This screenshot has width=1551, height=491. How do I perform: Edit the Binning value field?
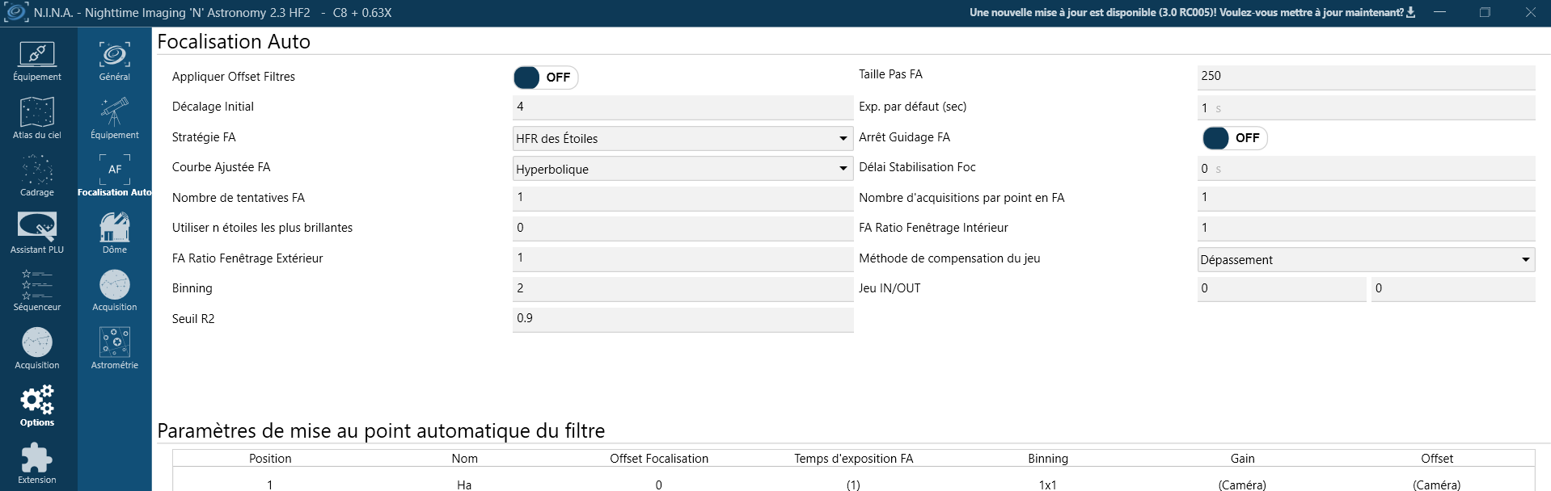pos(683,288)
